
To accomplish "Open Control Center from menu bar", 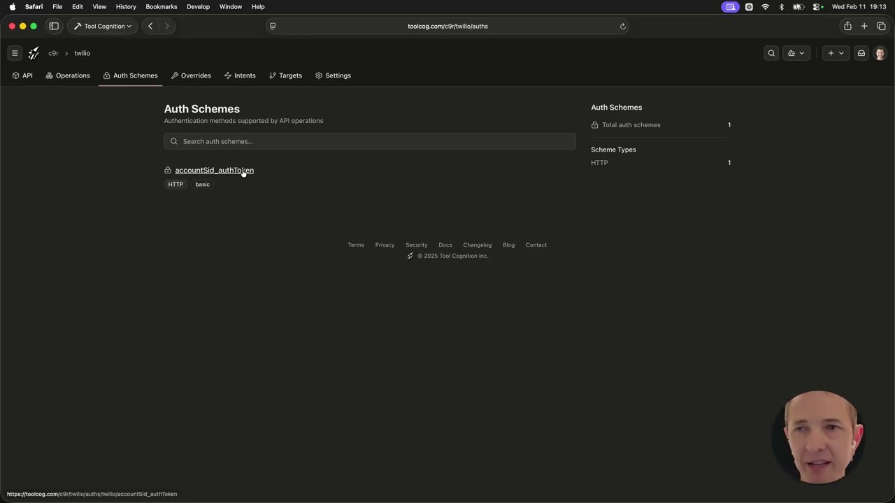I will pos(817,7).
